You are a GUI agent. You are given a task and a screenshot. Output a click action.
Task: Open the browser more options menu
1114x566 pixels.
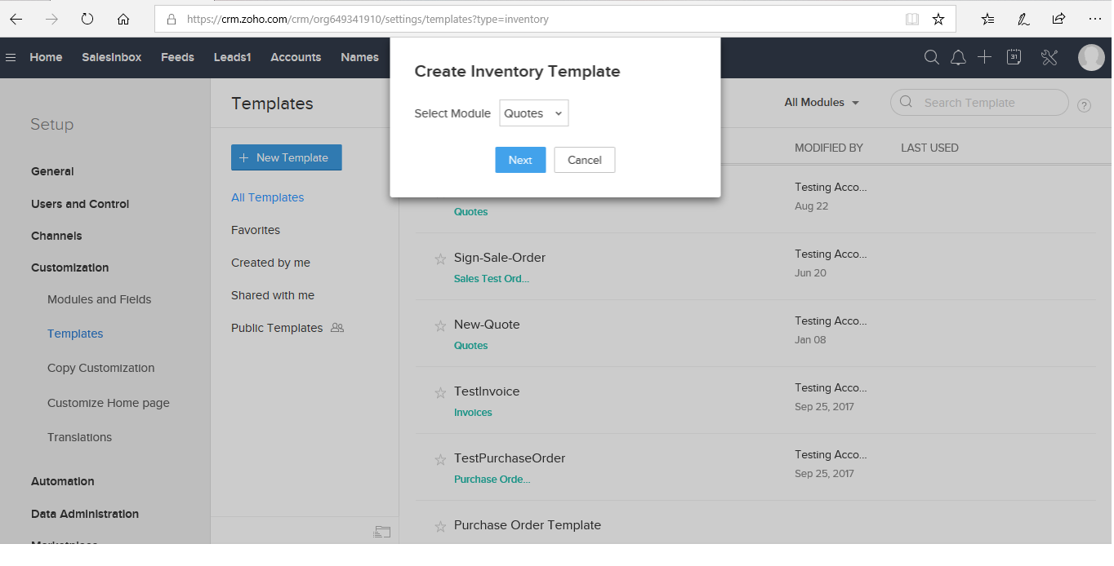point(1094,19)
